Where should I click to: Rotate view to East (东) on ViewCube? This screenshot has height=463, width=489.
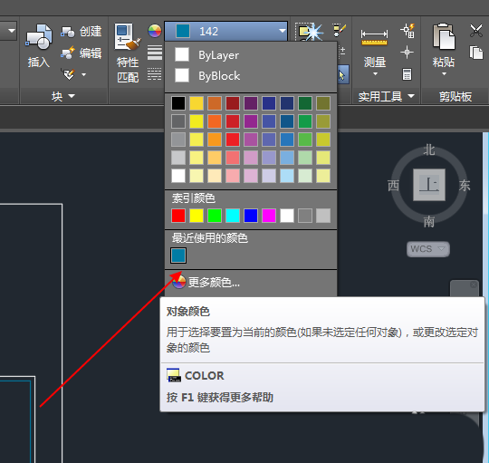[465, 186]
